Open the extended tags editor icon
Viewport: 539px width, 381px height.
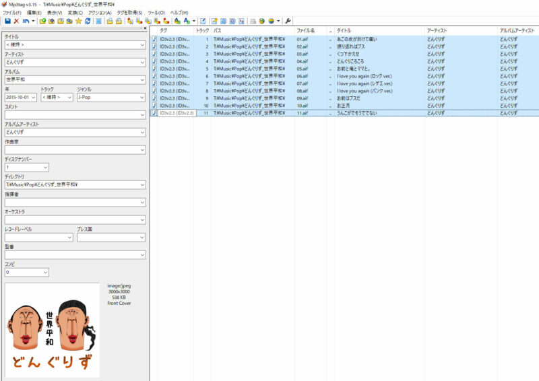tap(203, 21)
